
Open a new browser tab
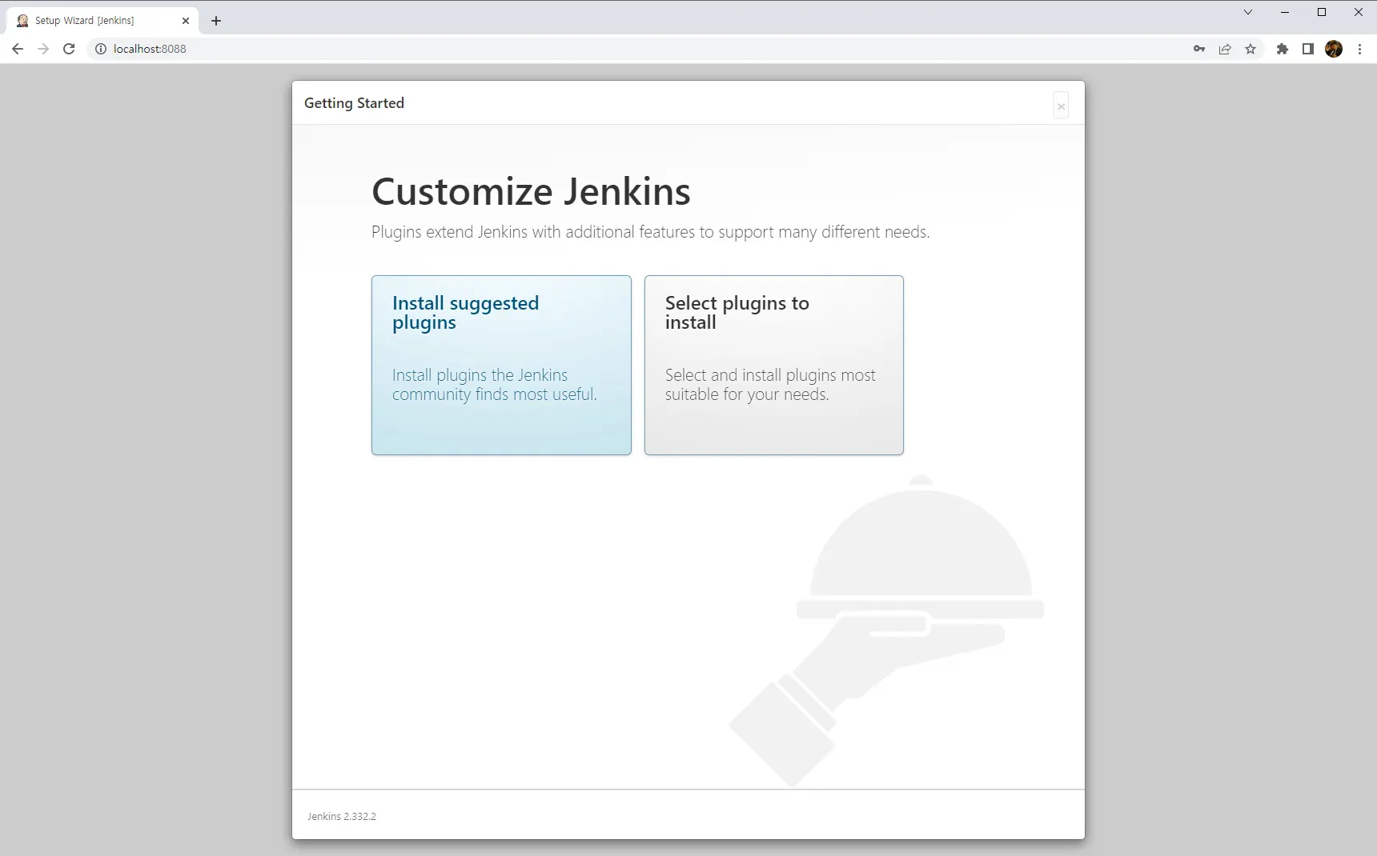[x=216, y=21]
